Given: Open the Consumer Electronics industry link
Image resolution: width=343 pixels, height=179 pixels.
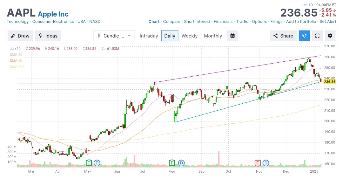Looking at the screenshot, I should click(x=53, y=22).
